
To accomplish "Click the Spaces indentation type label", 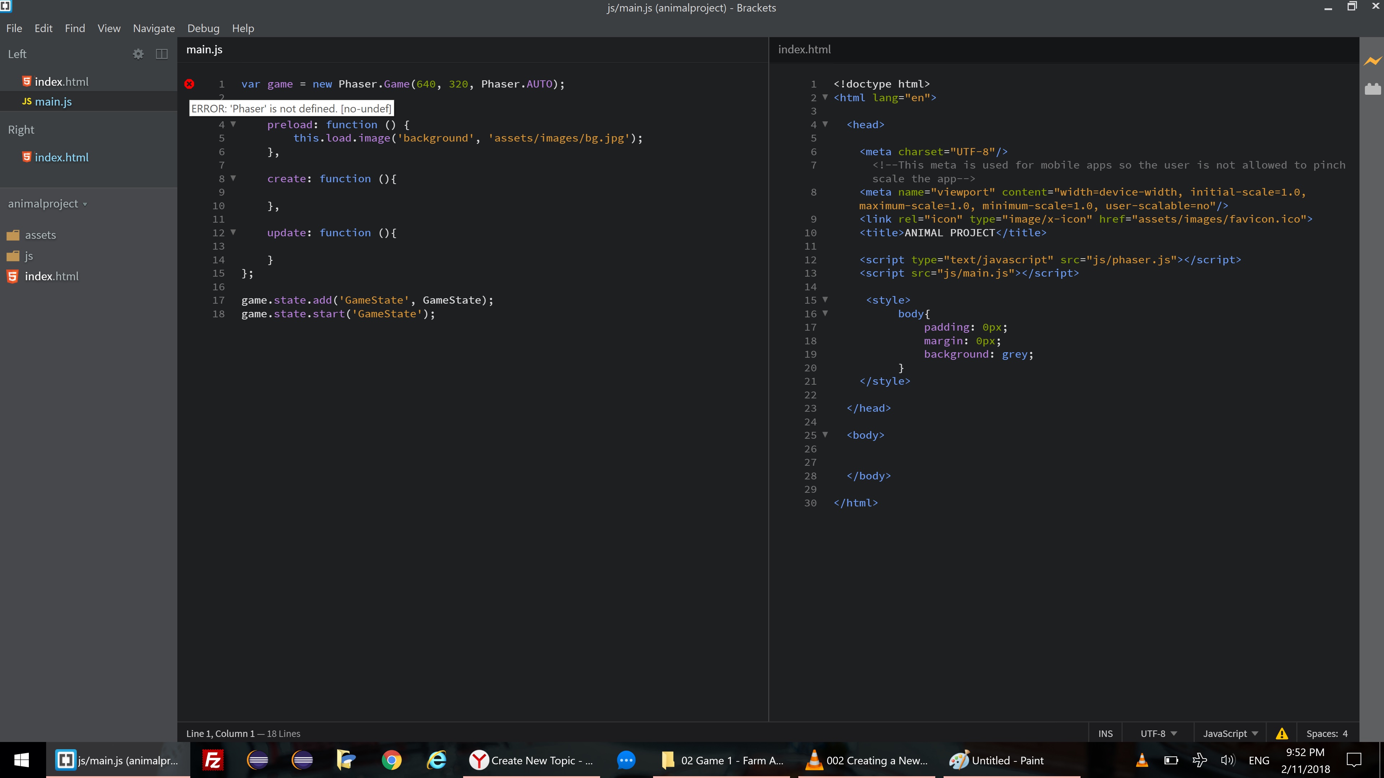I will (x=1322, y=733).
